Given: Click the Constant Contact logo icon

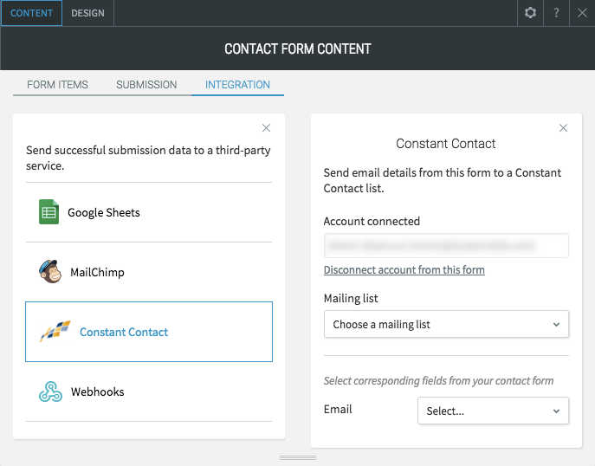Looking at the screenshot, I should click(x=55, y=331).
